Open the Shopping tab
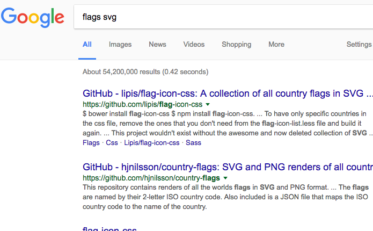The width and height of the screenshot is (373, 231). click(x=237, y=45)
